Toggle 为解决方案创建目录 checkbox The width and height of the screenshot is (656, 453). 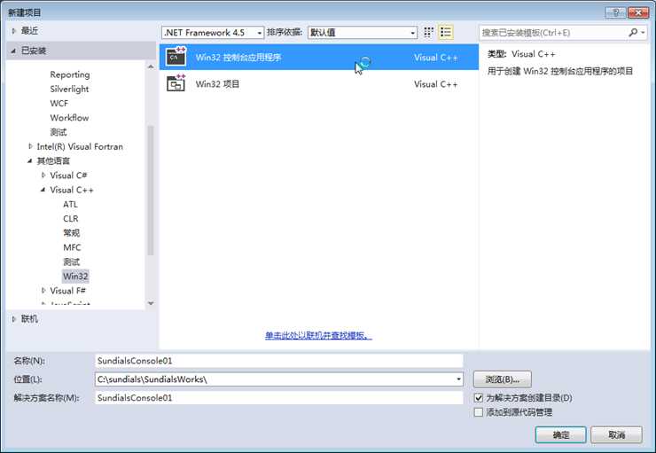[478, 398]
